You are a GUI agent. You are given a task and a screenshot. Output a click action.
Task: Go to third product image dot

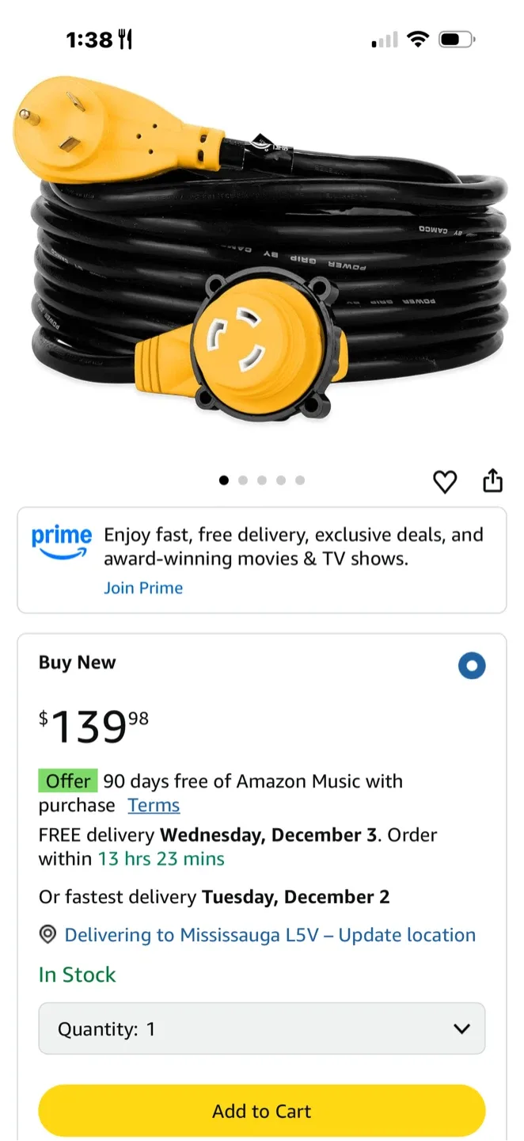tap(262, 480)
